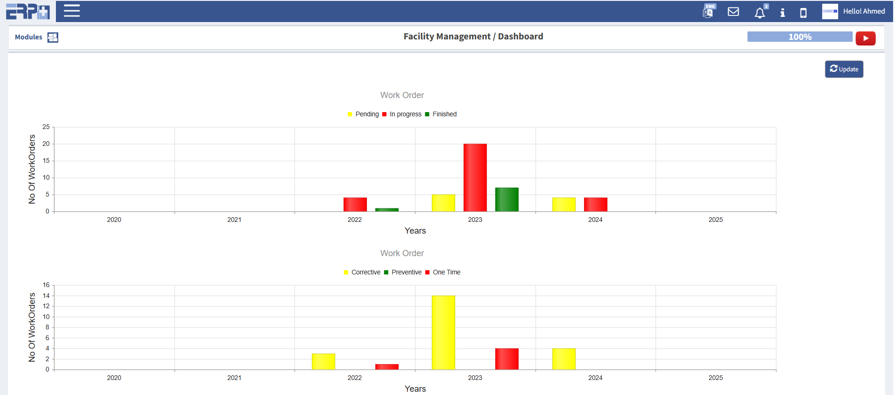Click the Modules label
The width and height of the screenshot is (895, 395).
click(29, 37)
